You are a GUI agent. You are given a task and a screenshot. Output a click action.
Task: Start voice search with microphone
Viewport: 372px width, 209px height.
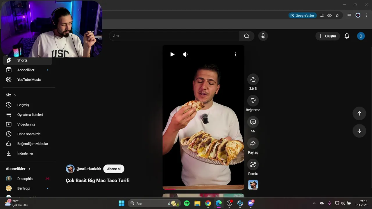pos(263,36)
